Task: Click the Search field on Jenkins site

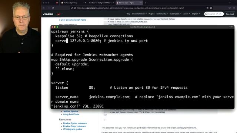Action: [x=214, y=14]
